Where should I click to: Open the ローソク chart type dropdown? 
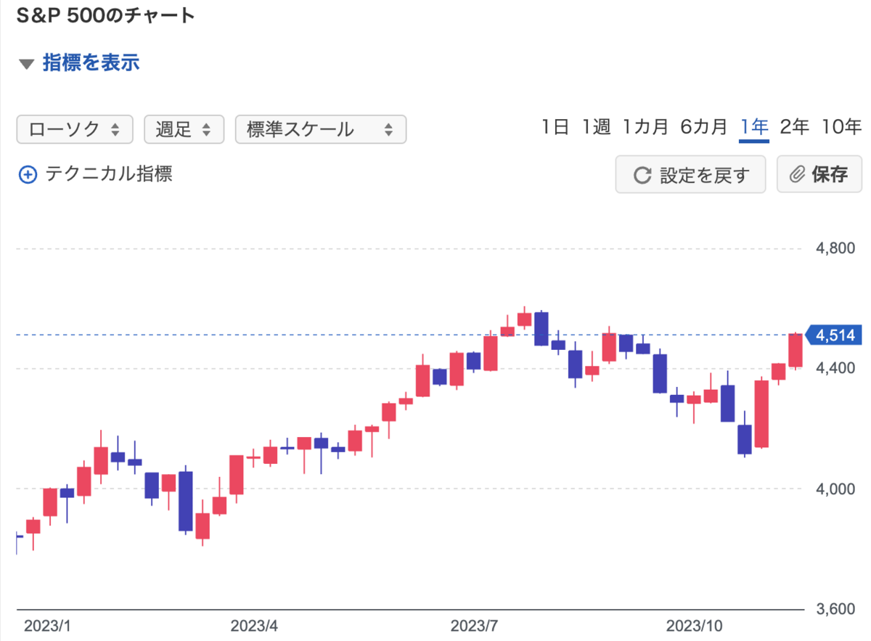(x=75, y=130)
